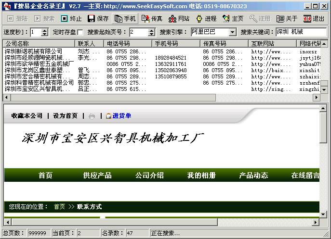Open the 公司介绍 navigation tab
The height and width of the screenshot is (239, 331).
149,176
